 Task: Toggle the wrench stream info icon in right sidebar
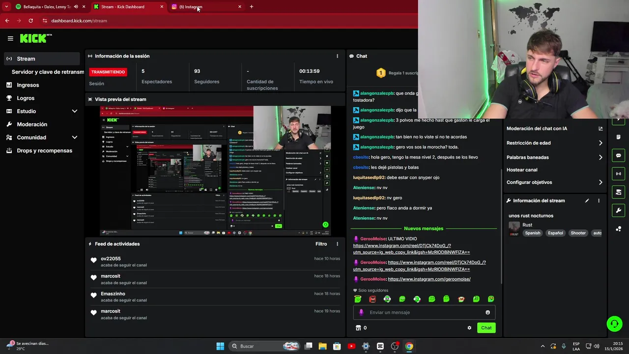[618, 210]
